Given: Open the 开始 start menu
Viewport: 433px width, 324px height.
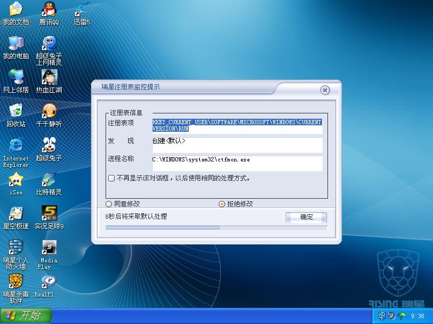Looking at the screenshot, I should (x=25, y=316).
